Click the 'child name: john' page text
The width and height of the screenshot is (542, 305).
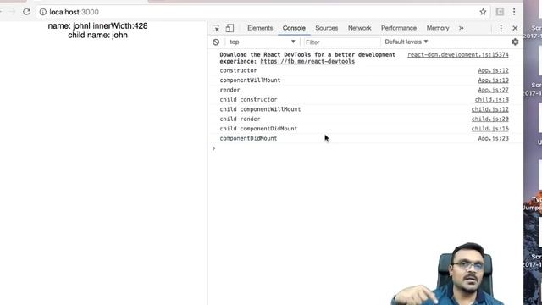point(98,36)
